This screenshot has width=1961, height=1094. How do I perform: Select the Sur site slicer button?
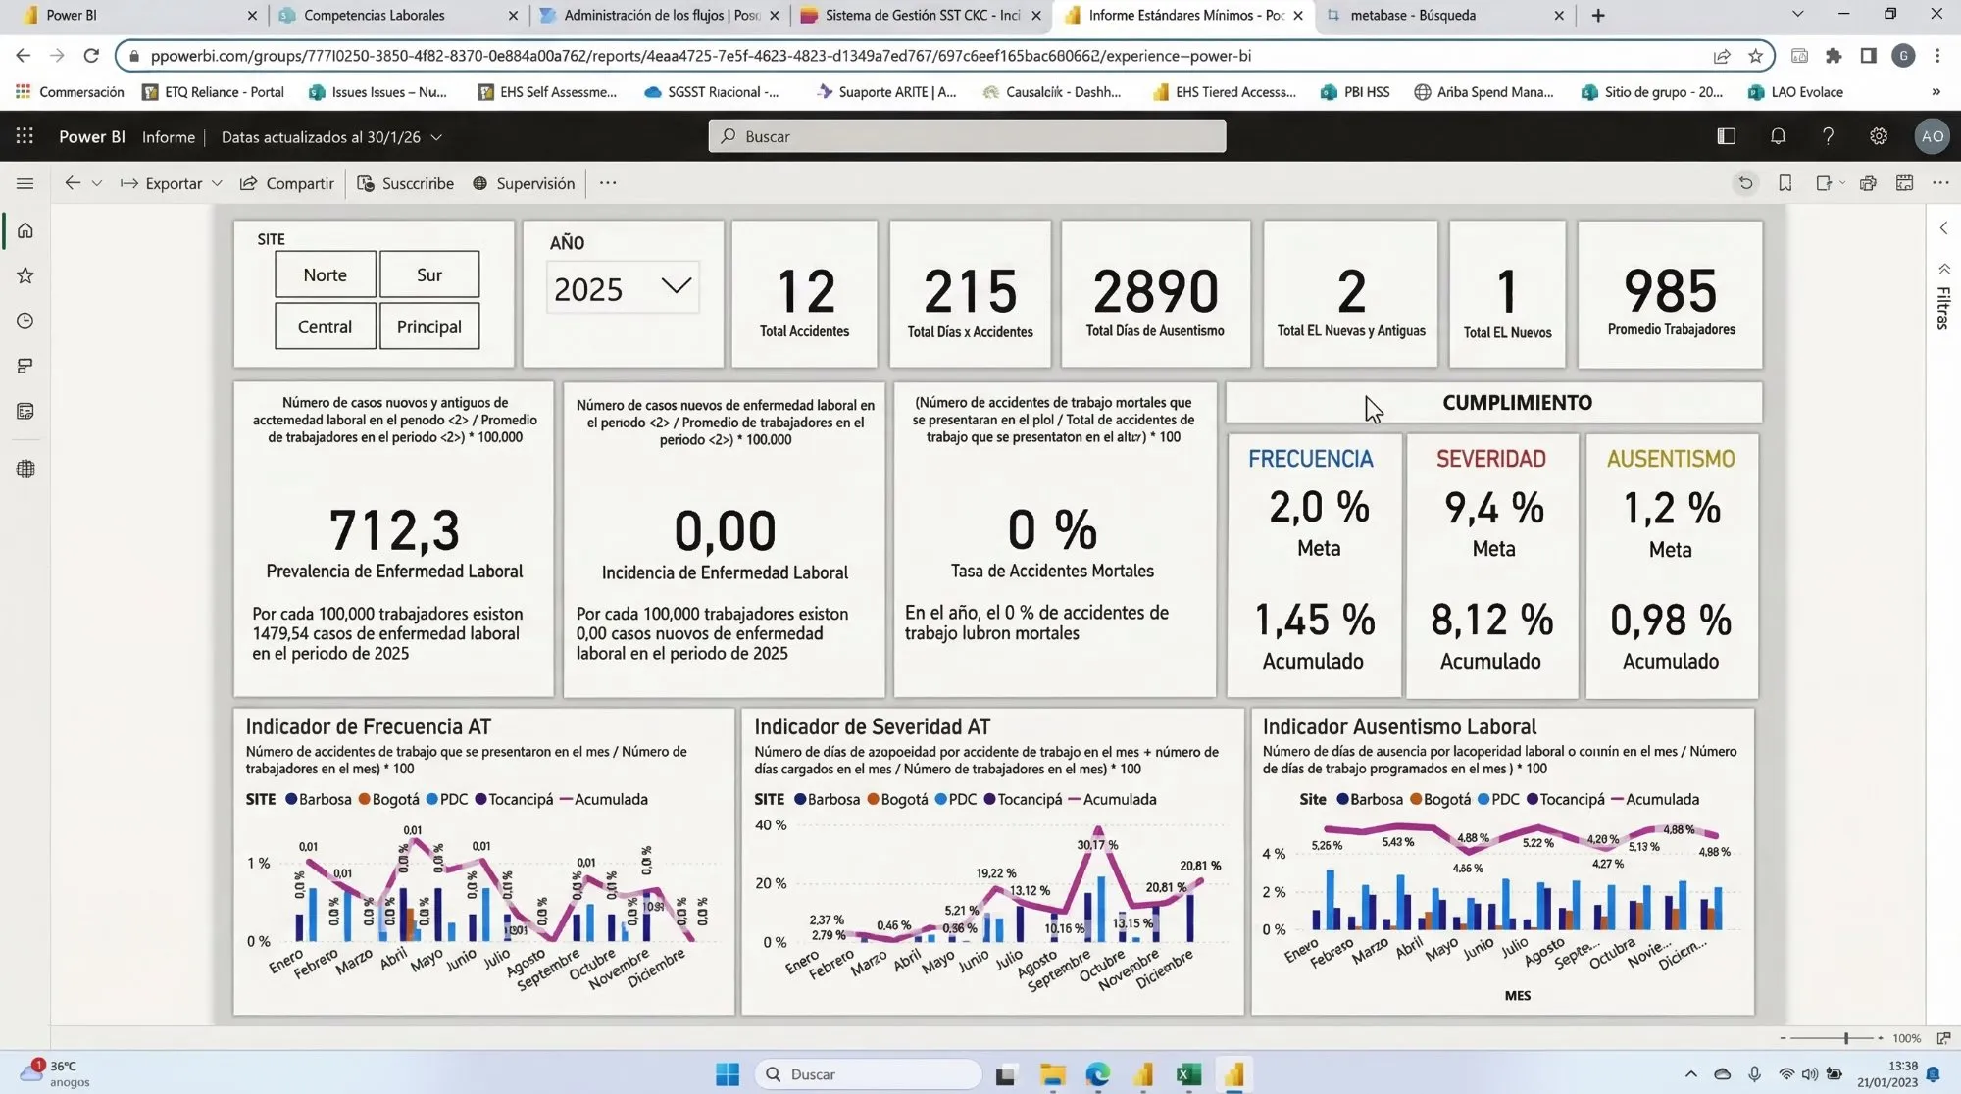[428, 274]
